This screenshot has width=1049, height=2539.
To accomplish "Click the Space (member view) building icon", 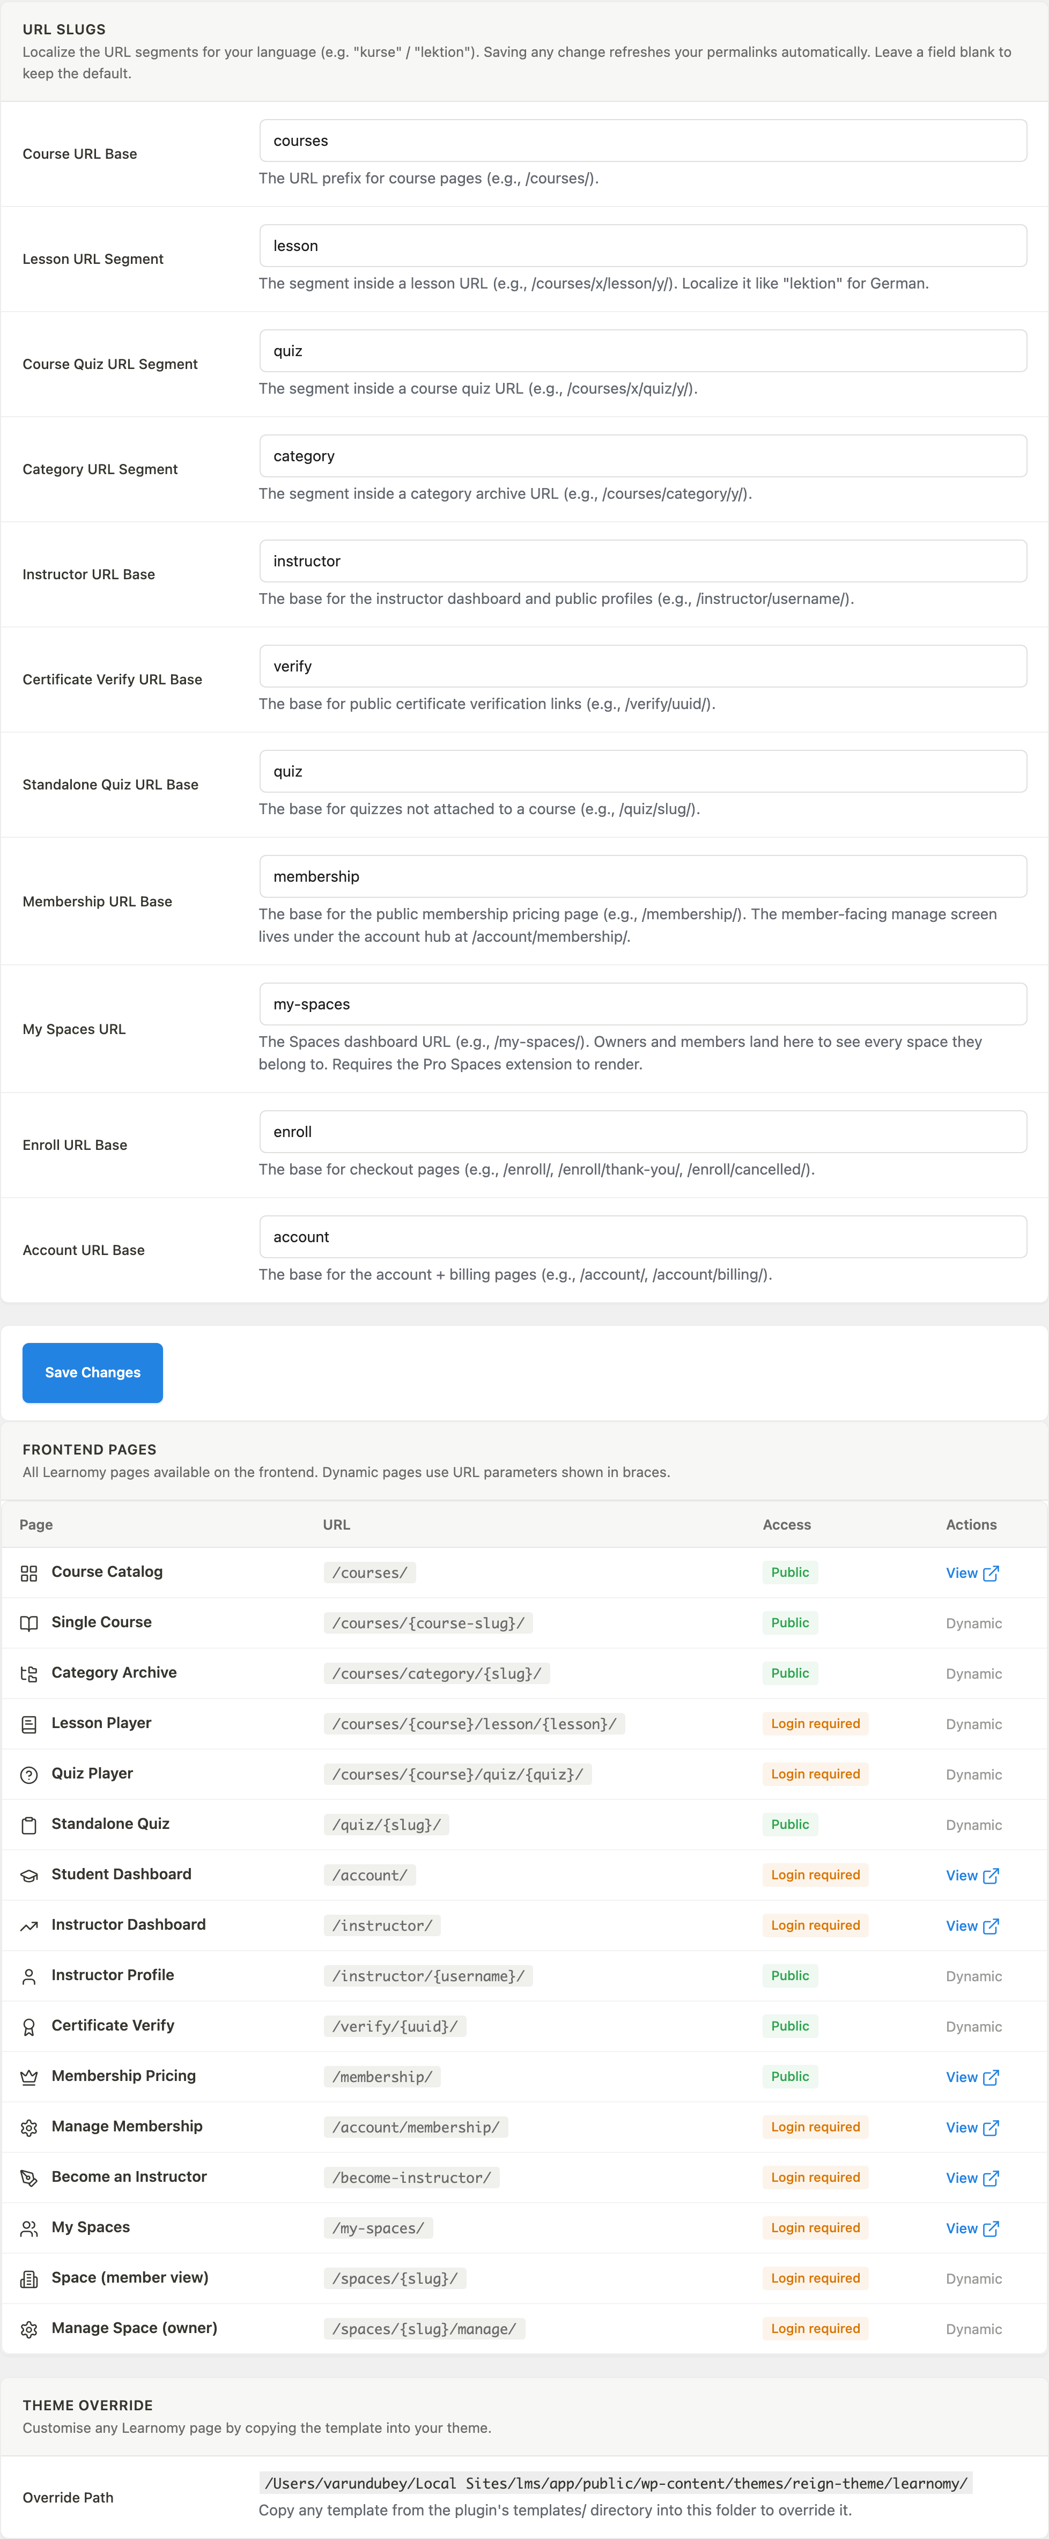I will 28,2279.
